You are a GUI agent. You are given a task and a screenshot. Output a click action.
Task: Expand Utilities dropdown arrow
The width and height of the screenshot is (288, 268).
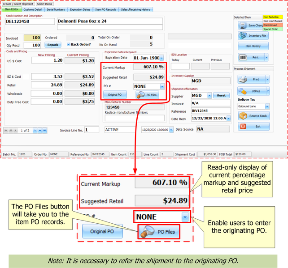(x=268, y=91)
